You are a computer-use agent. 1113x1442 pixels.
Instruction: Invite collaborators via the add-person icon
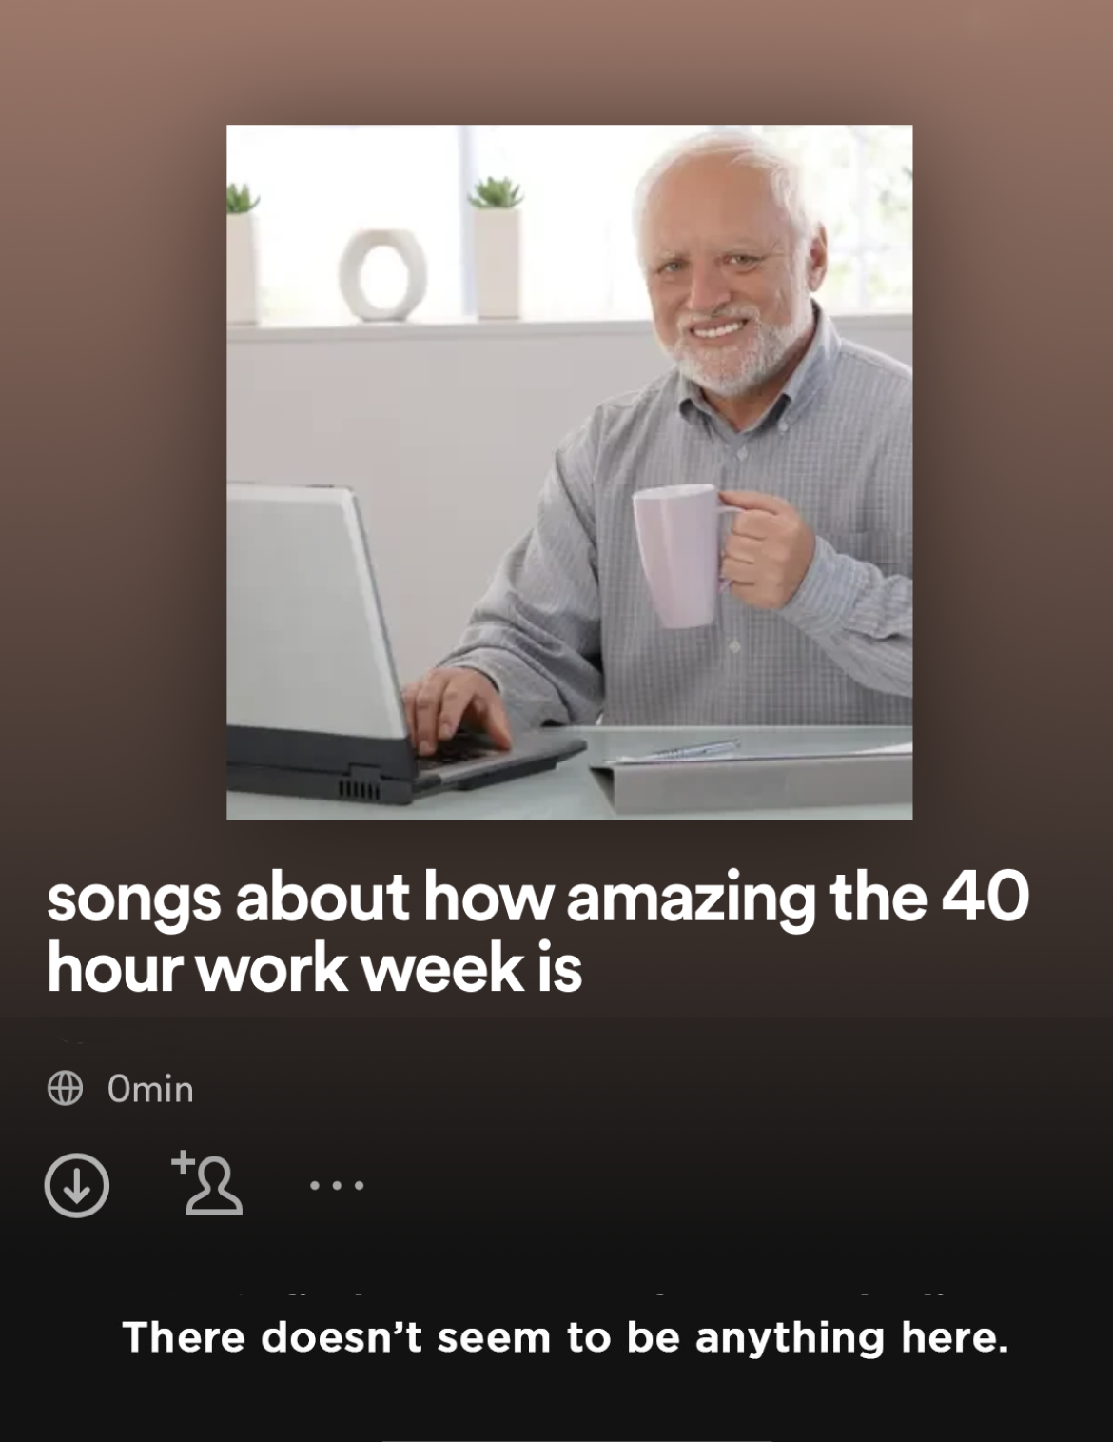(x=207, y=1183)
